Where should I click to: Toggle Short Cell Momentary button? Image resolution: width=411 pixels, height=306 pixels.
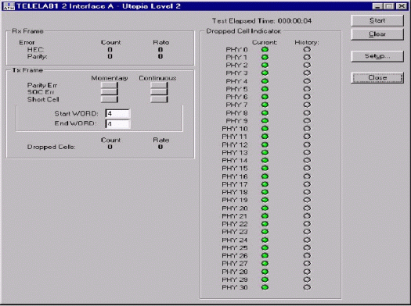(x=110, y=99)
